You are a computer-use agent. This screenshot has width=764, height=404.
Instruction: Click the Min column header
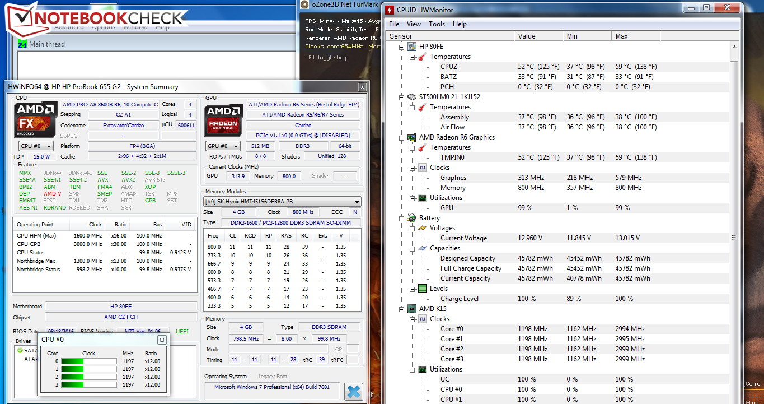(587, 36)
